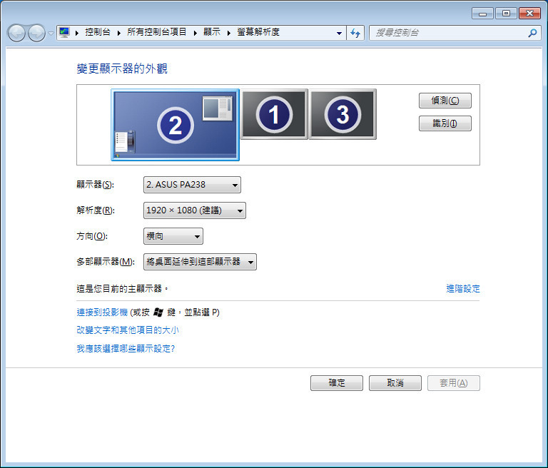Expand arrow after 控制台 breadcrumb
This screenshot has width=548, height=468.
coord(119,33)
